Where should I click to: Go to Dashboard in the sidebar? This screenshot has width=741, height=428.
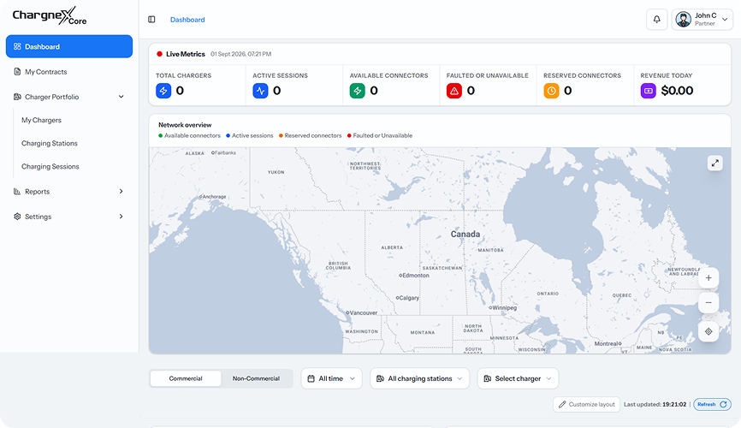click(x=69, y=46)
